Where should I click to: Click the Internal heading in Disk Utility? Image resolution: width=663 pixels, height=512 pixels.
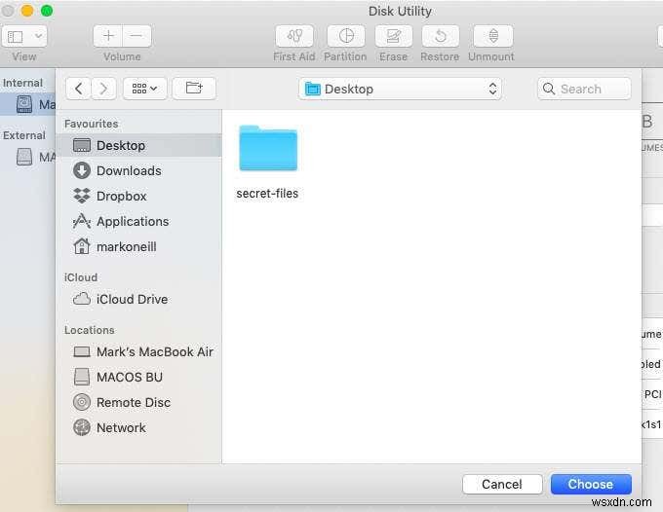(x=22, y=83)
